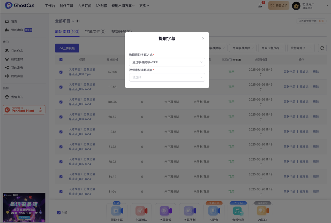Close the 提取字幕 dialog with the X
Image resolution: width=331 pixels, height=223 pixels.
click(x=203, y=38)
